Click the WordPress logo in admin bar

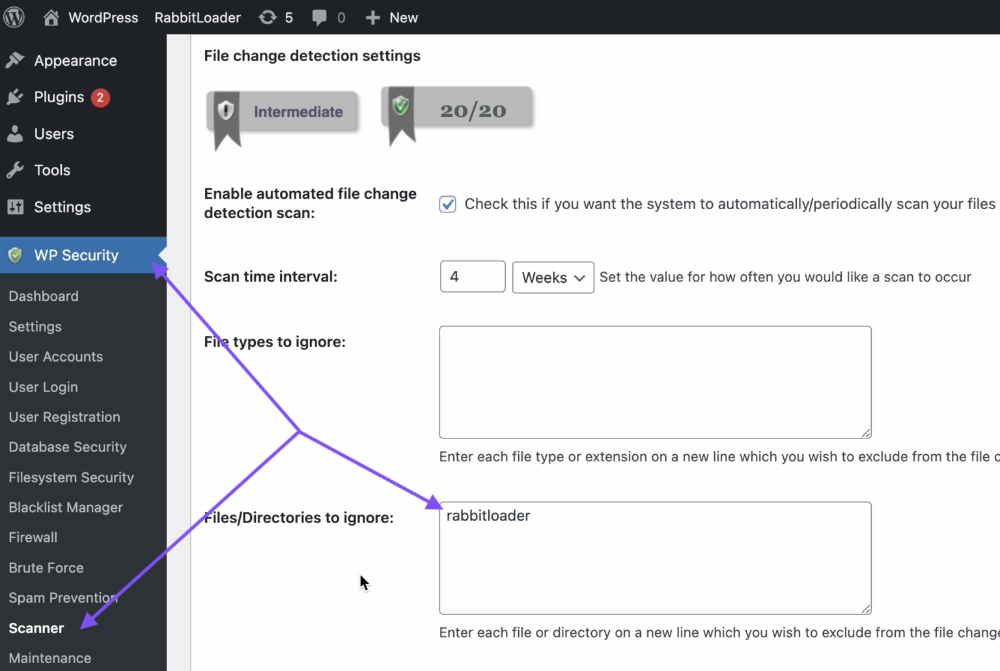pyautogui.click(x=14, y=17)
